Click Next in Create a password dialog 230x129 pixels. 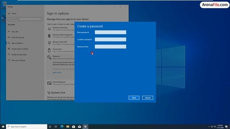coord(134,98)
